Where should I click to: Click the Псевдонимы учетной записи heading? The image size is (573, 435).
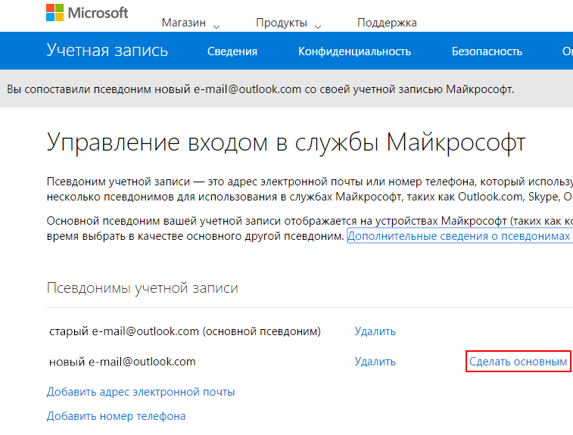point(142,288)
